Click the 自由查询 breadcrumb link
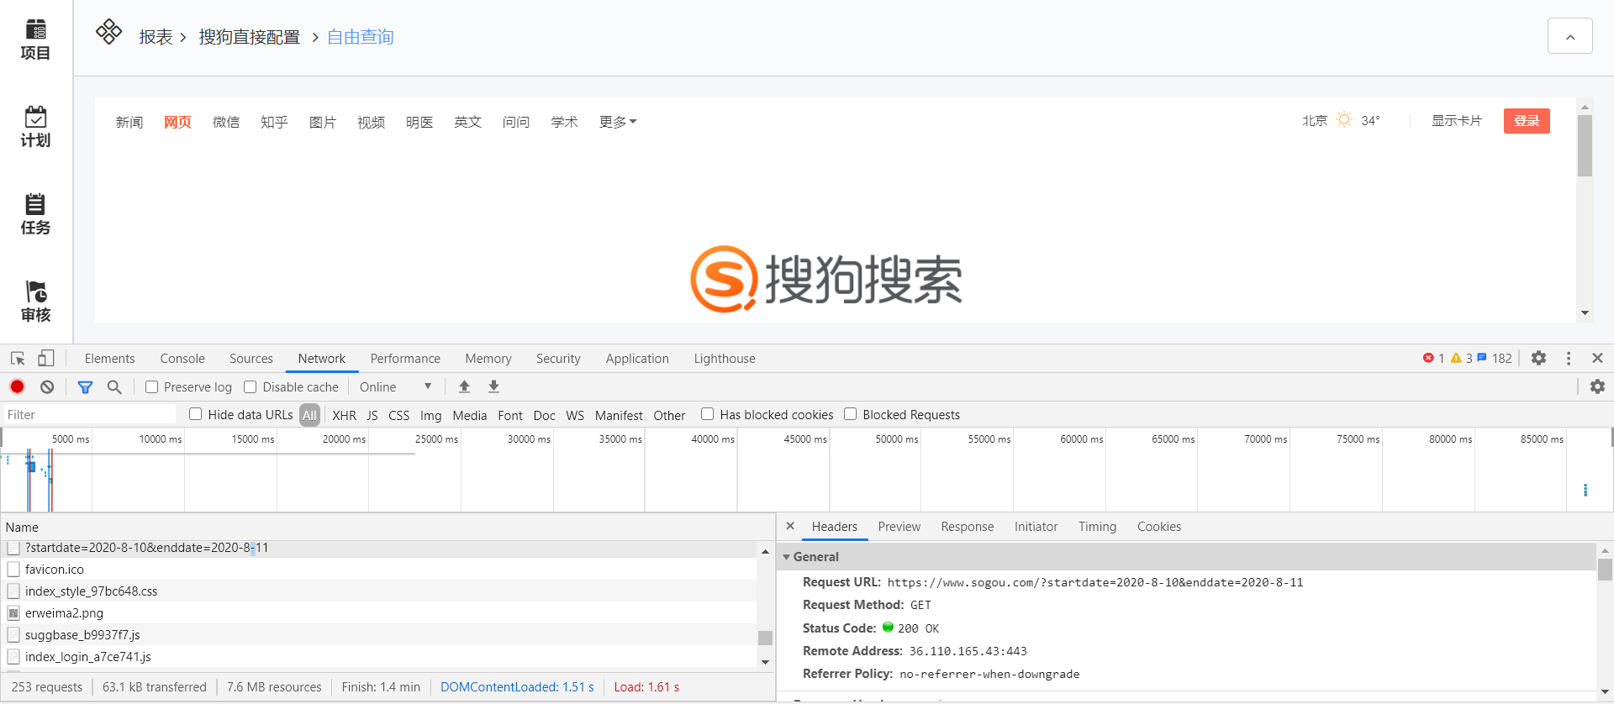This screenshot has width=1614, height=704. click(x=360, y=37)
